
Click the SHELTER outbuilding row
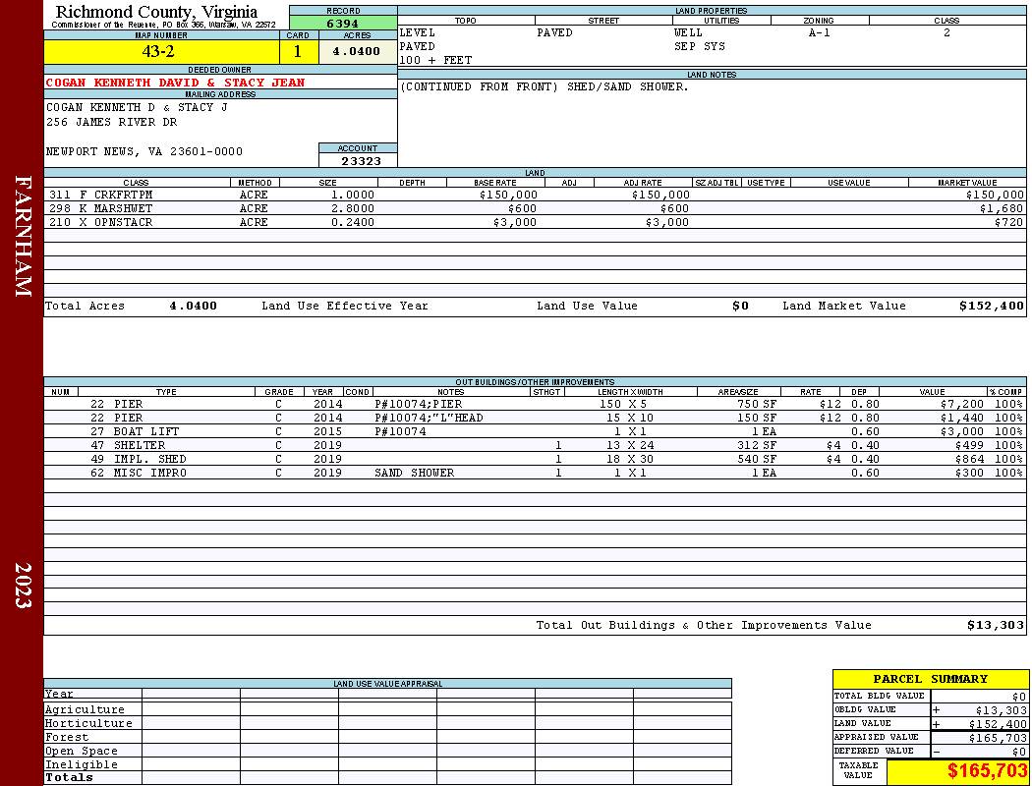point(535,445)
